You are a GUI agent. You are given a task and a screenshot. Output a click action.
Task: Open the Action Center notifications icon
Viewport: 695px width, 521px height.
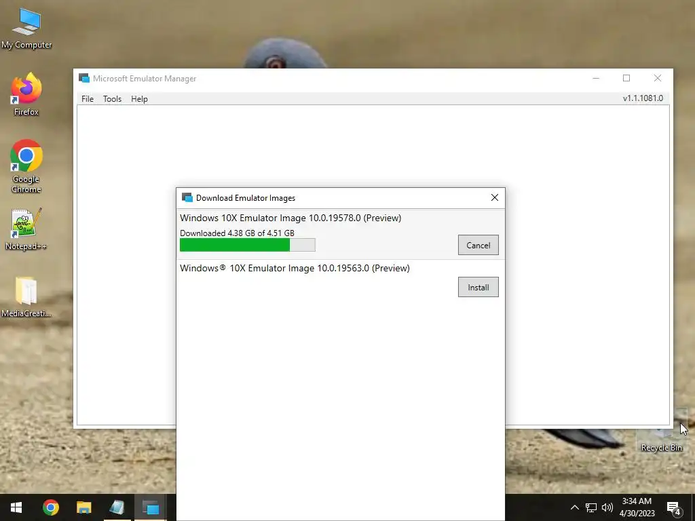[x=674, y=508]
